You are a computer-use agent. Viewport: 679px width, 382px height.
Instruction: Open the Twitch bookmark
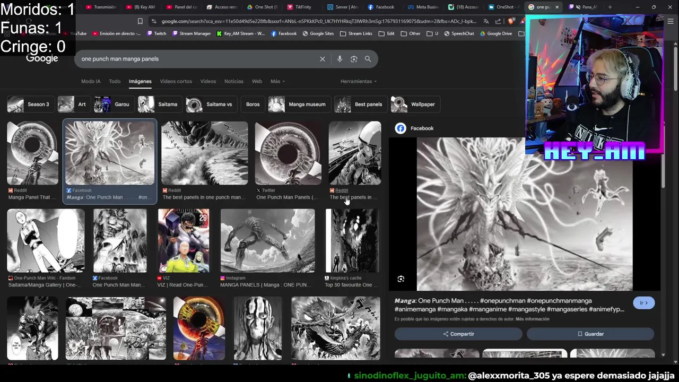[x=156, y=33]
